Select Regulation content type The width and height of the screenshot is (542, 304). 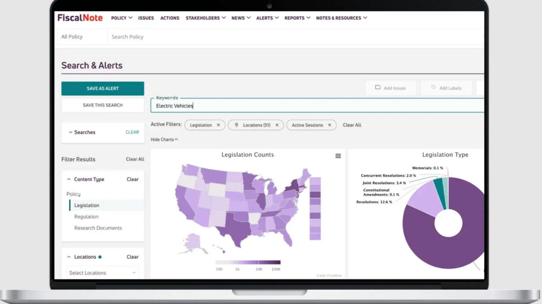(x=86, y=217)
